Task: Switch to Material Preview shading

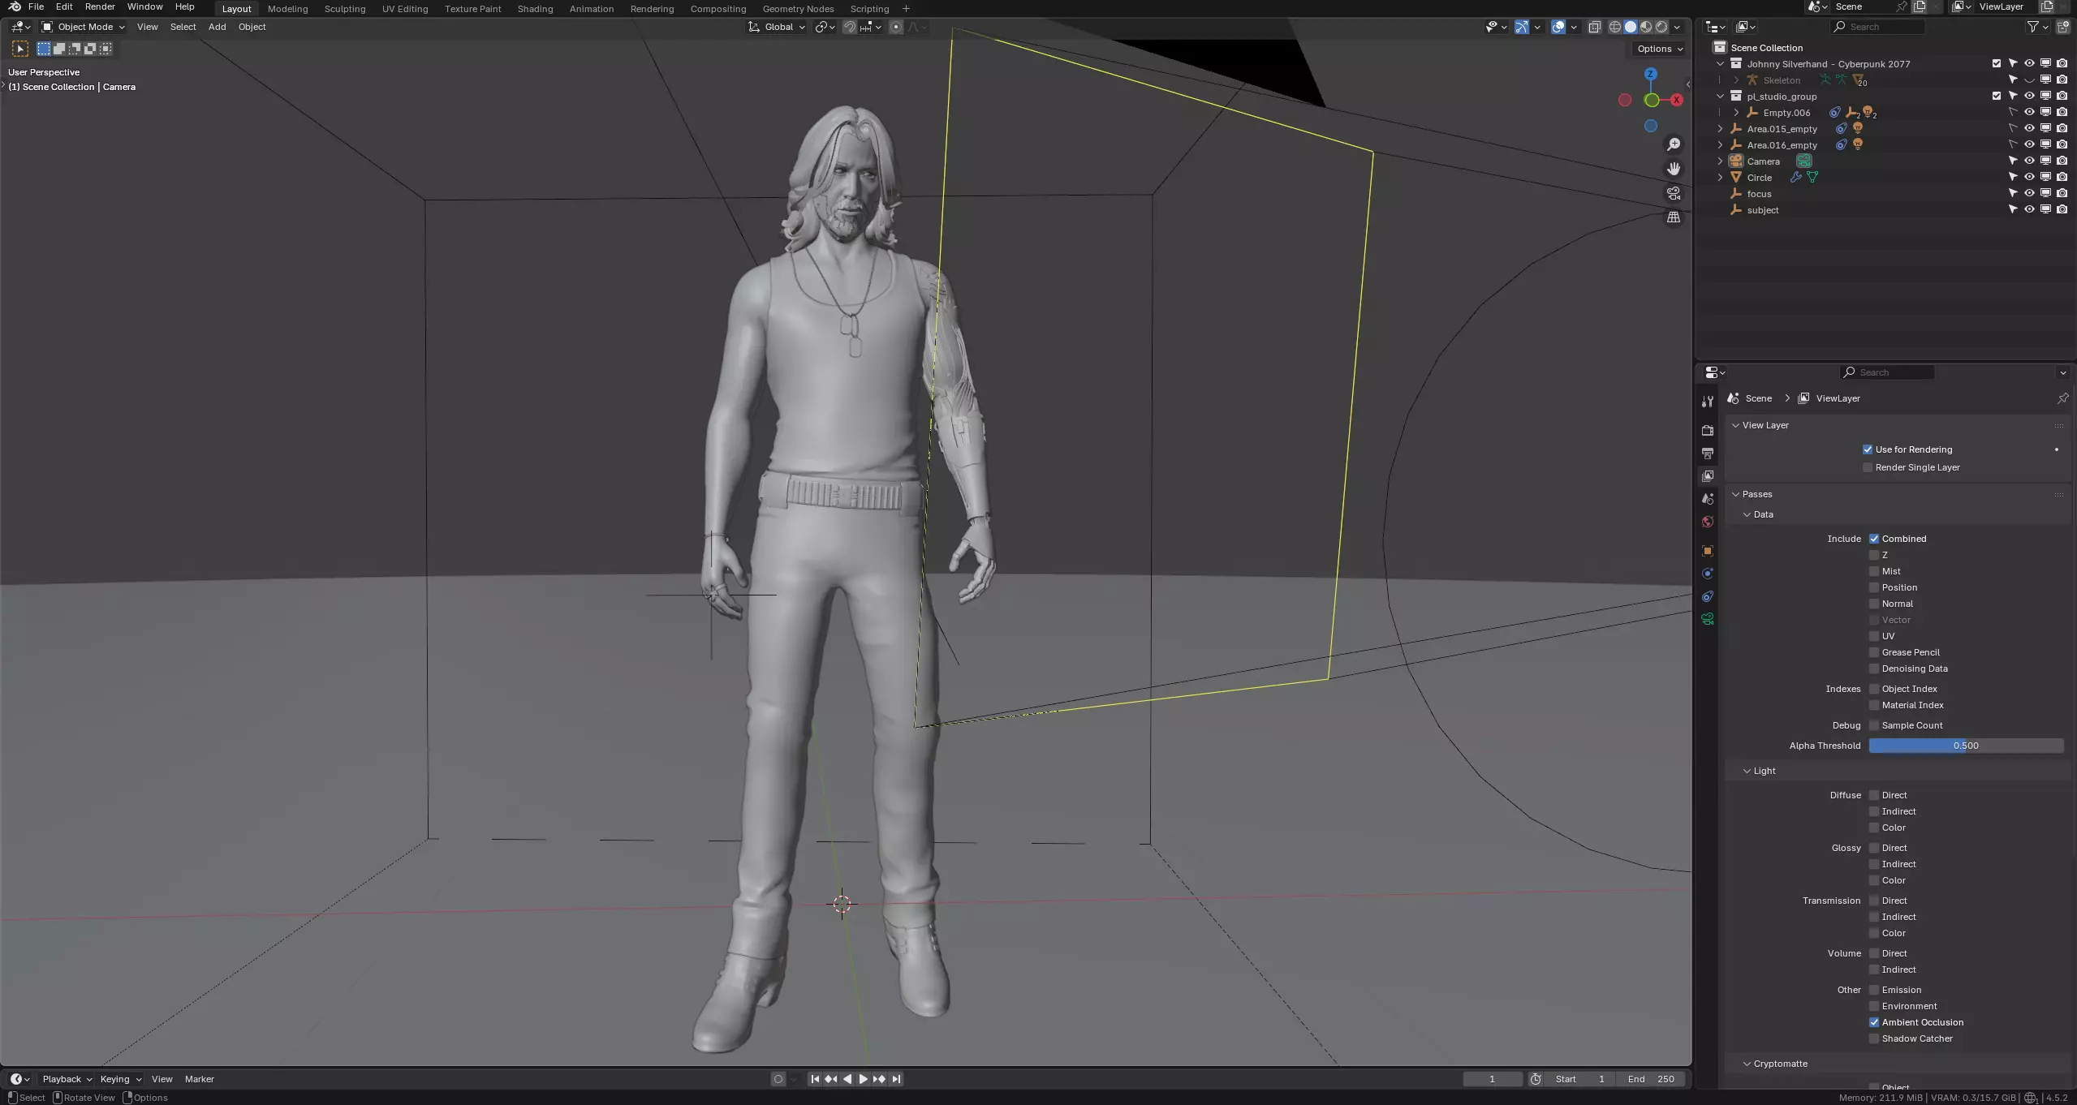Action: (1646, 27)
